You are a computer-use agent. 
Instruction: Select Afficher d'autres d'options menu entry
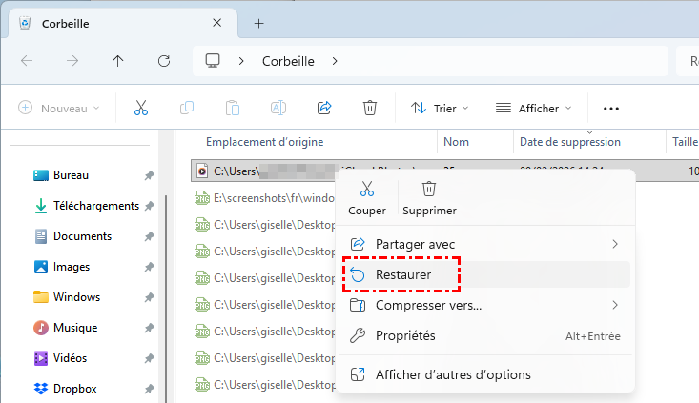(453, 374)
